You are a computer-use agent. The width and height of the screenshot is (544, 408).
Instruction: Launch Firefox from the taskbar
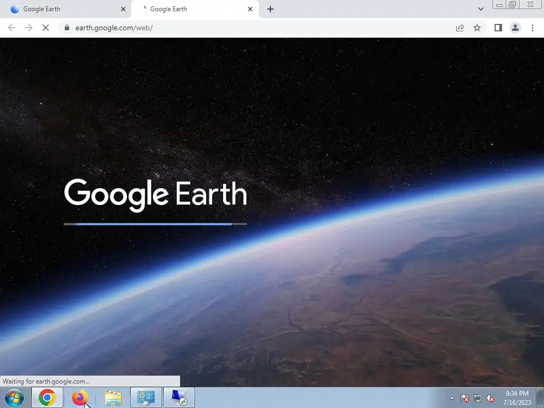80,397
